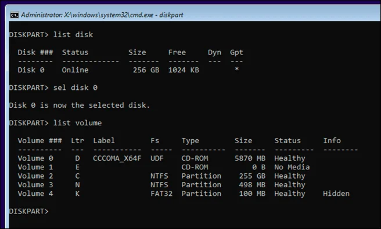Click the 'Status' header in disk table
This screenshot has width=381, height=229.
(x=75, y=52)
